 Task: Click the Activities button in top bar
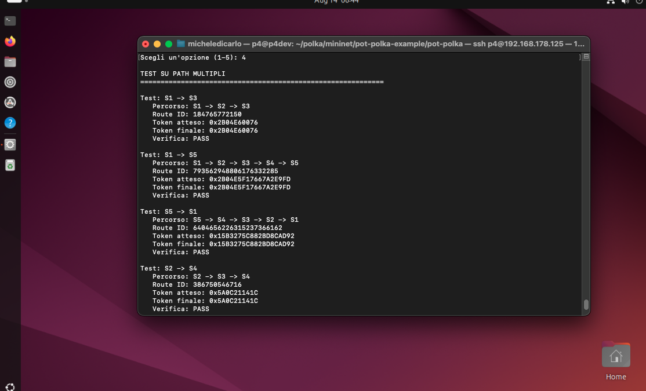14,2
